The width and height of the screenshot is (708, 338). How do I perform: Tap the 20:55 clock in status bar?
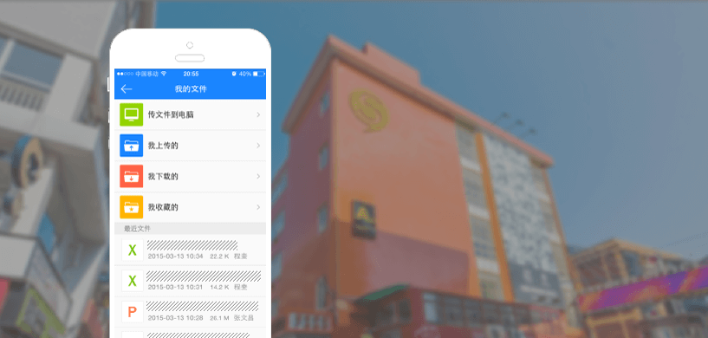click(x=191, y=74)
